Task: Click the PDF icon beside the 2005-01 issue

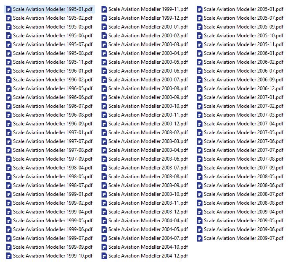Action: [x=200, y=9]
